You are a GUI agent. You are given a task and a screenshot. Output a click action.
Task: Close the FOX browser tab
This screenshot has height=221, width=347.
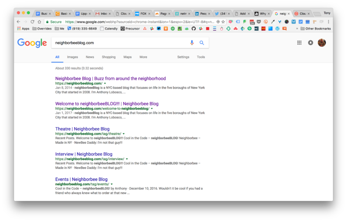[x=149, y=14]
